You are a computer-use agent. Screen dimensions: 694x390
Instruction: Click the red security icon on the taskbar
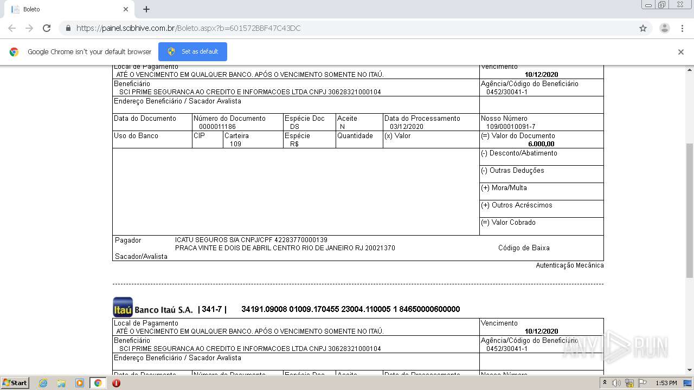pyautogui.click(x=116, y=383)
